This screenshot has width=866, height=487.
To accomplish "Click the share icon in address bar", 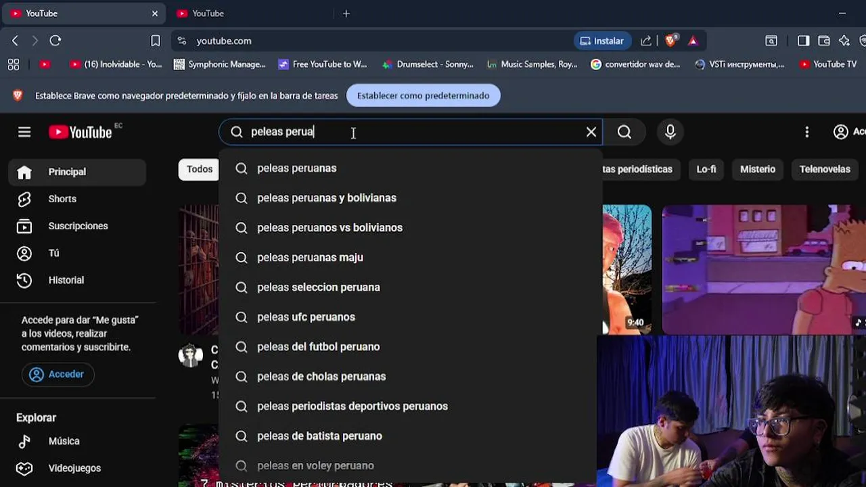I will [x=646, y=41].
